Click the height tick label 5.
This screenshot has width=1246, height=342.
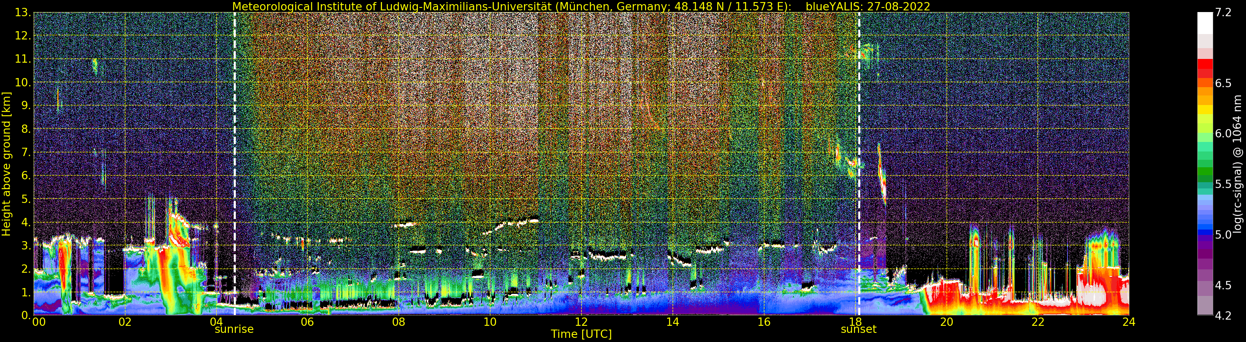25,199
